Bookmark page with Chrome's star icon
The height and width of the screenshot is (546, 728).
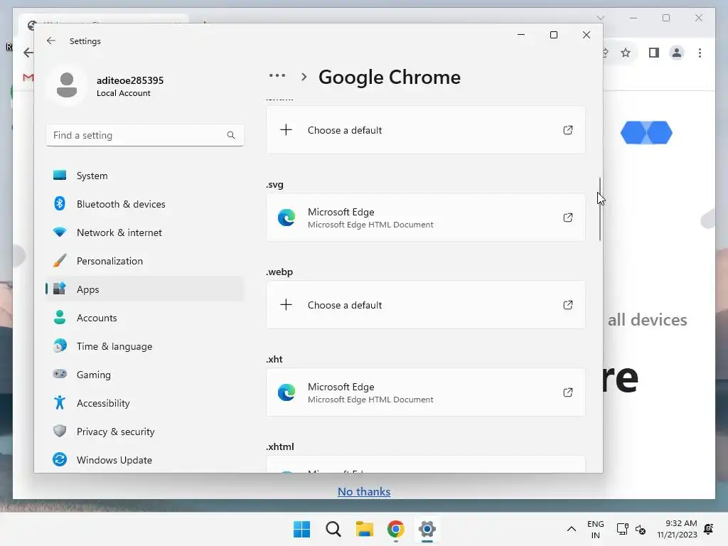tap(626, 53)
